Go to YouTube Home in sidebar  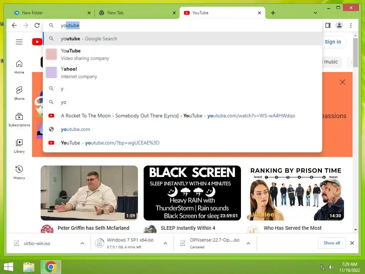coord(19,67)
